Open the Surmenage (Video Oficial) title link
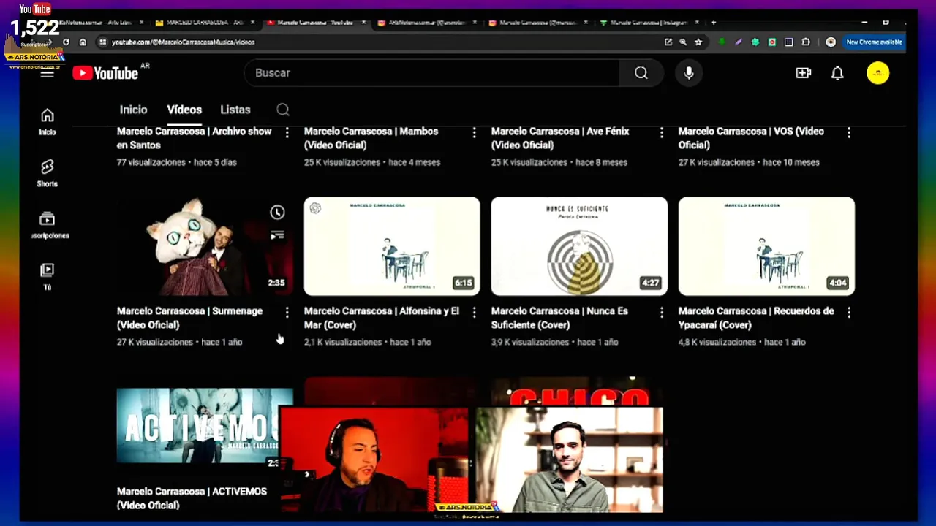The height and width of the screenshot is (526, 936). click(189, 318)
